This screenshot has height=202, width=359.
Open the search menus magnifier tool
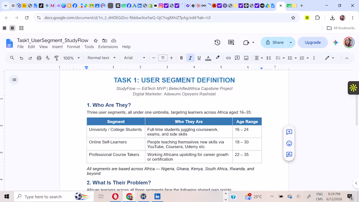pyautogui.click(x=12, y=58)
